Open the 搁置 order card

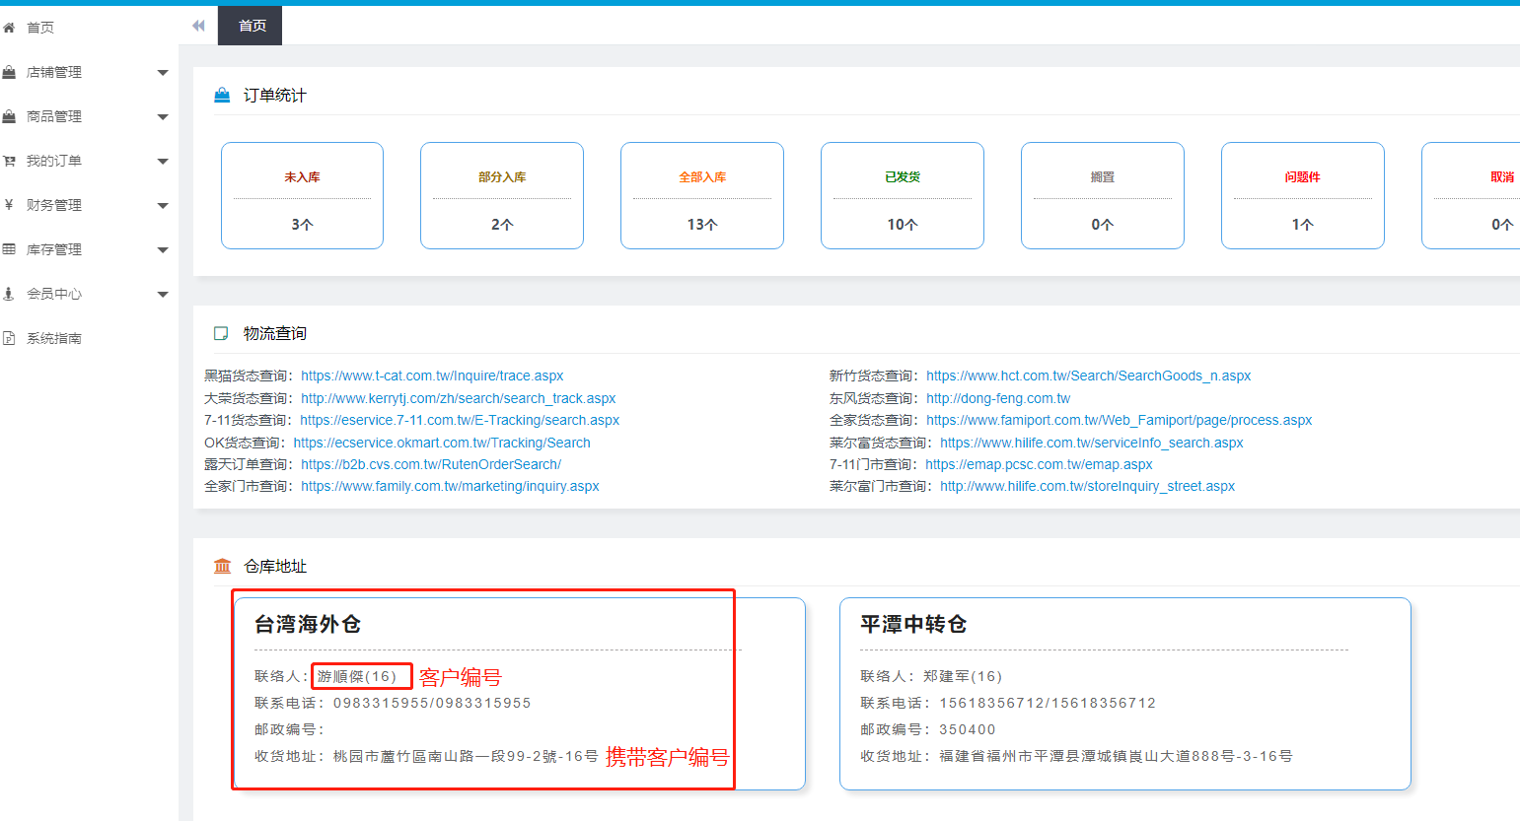[1103, 195]
